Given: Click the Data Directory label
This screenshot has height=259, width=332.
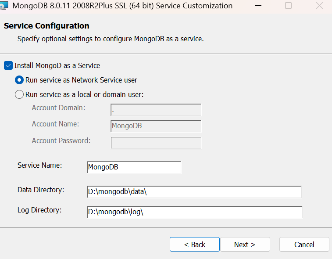Looking at the screenshot, I should coord(41,190).
